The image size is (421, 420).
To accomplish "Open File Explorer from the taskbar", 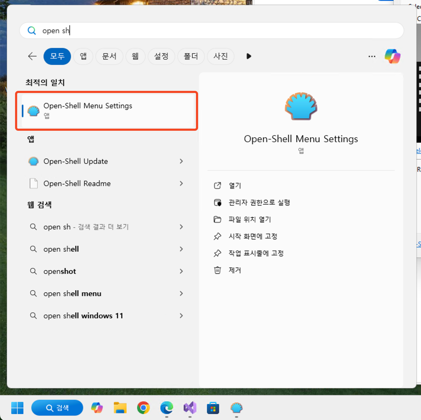I will tap(120, 408).
